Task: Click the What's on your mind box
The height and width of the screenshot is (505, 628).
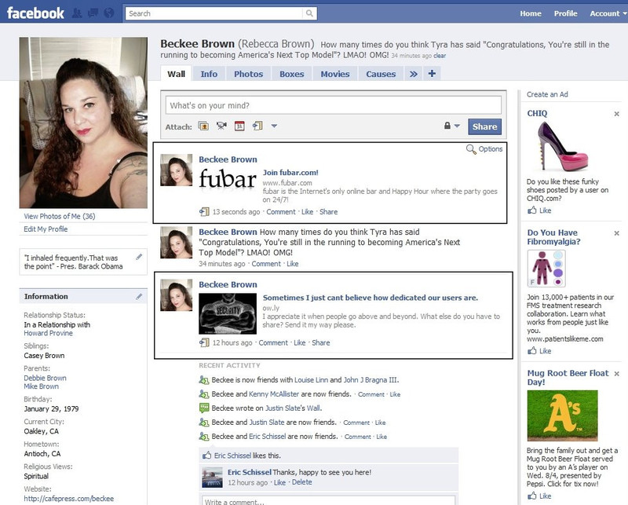Action: [333, 105]
